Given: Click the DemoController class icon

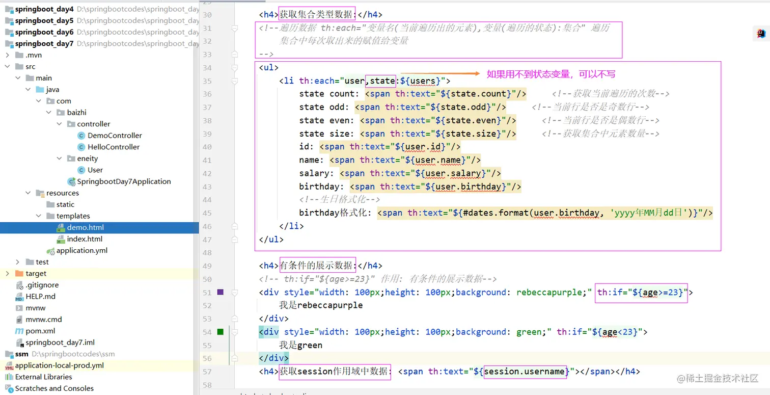Looking at the screenshot, I should (x=81, y=136).
